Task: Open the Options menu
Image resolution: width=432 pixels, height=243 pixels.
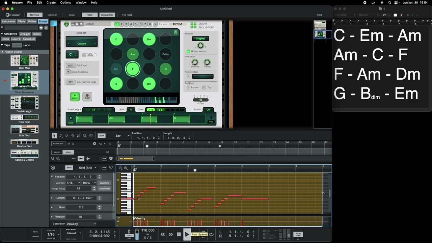Action: [65, 2]
